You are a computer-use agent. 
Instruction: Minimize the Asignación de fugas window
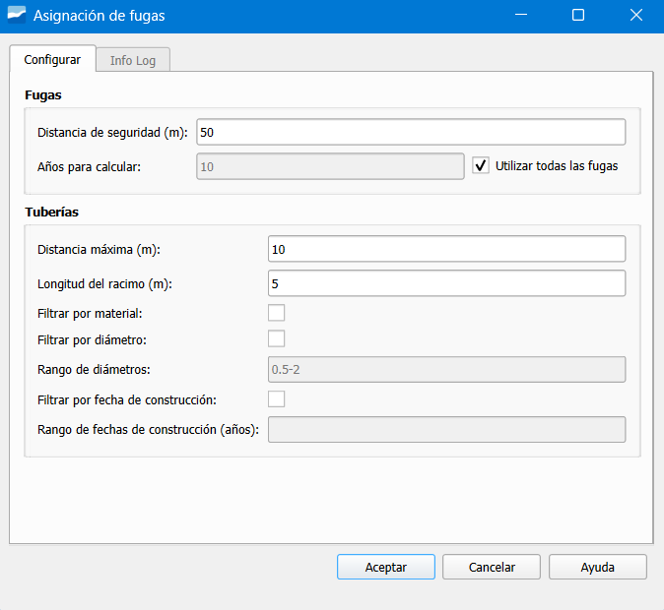[521, 16]
